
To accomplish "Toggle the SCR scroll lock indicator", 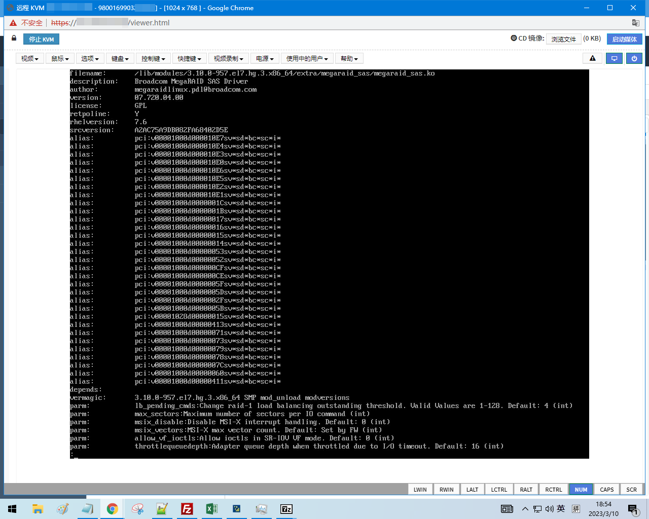I will click(631, 490).
